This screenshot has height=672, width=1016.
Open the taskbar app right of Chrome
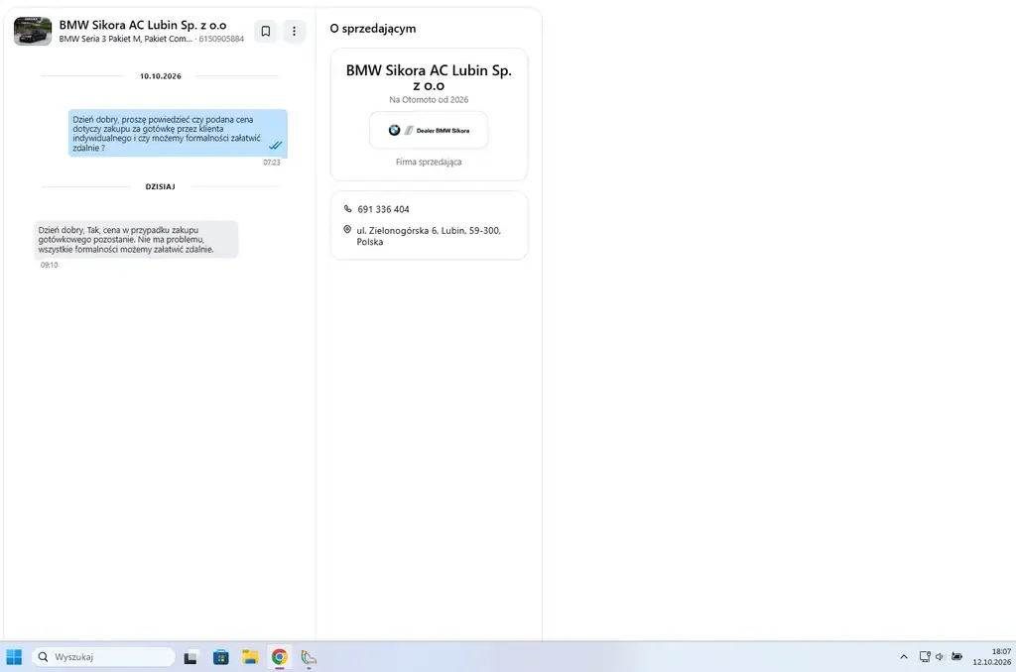pyautogui.click(x=309, y=657)
